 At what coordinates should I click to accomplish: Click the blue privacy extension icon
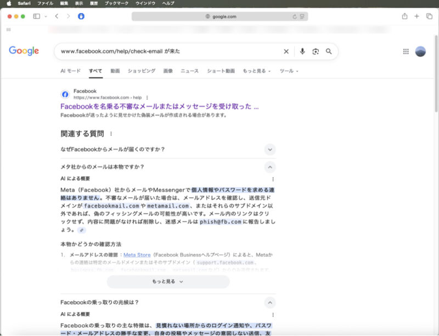click(81, 16)
